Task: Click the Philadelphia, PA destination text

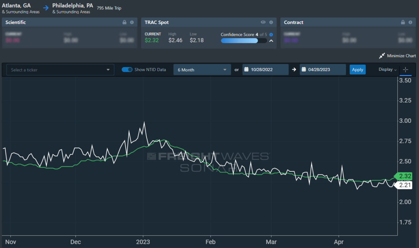Action: (x=73, y=6)
